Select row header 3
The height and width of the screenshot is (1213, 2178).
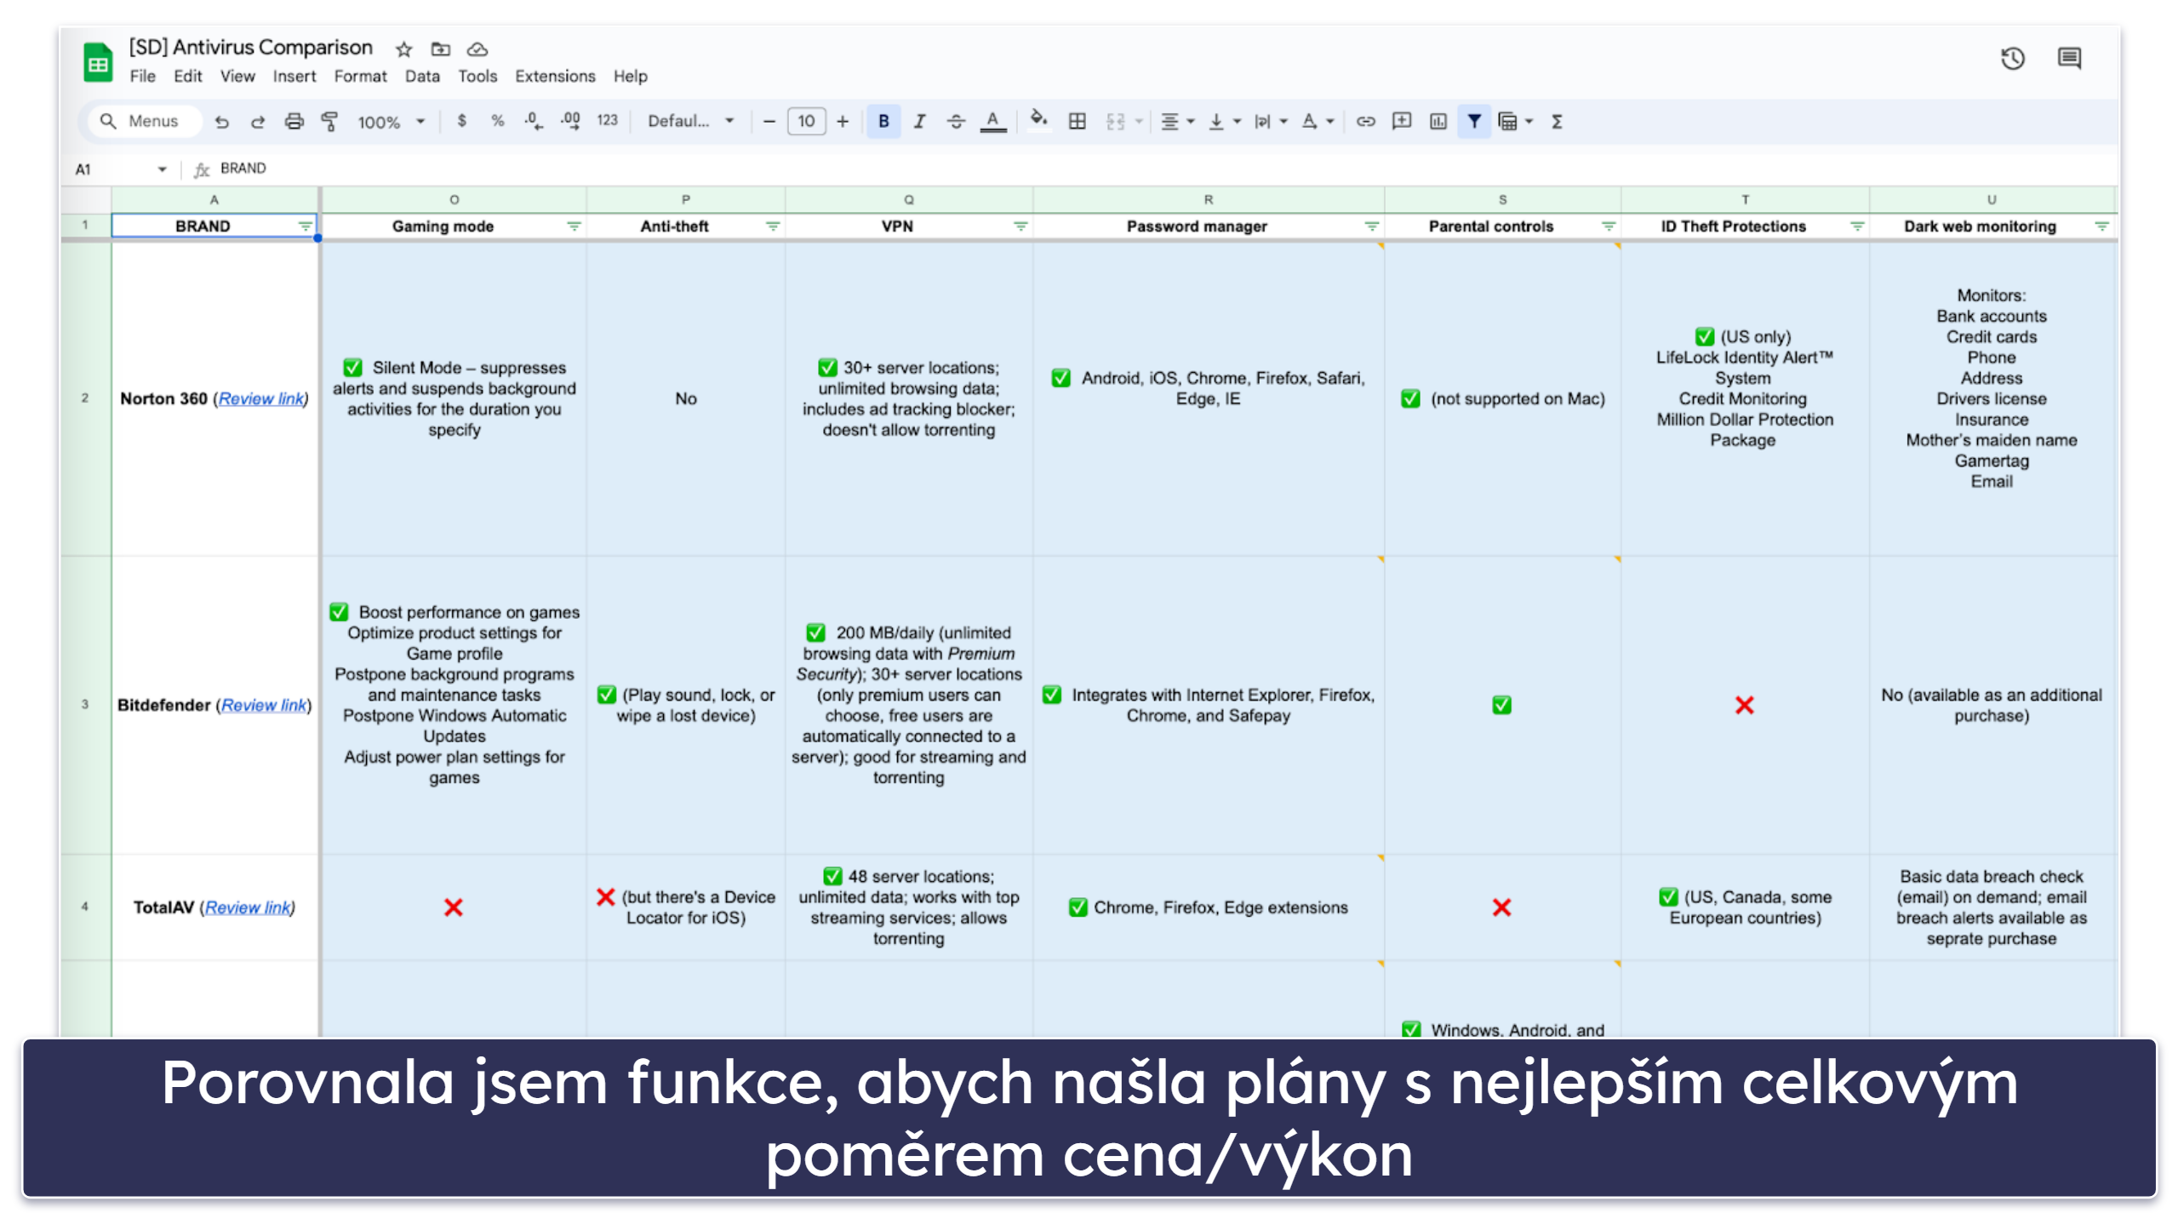(85, 705)
